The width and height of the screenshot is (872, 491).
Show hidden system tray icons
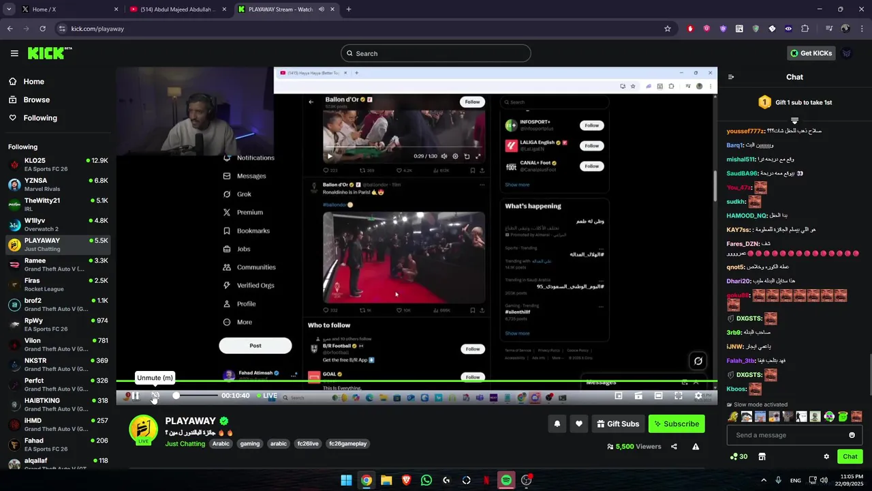[763, 480]
